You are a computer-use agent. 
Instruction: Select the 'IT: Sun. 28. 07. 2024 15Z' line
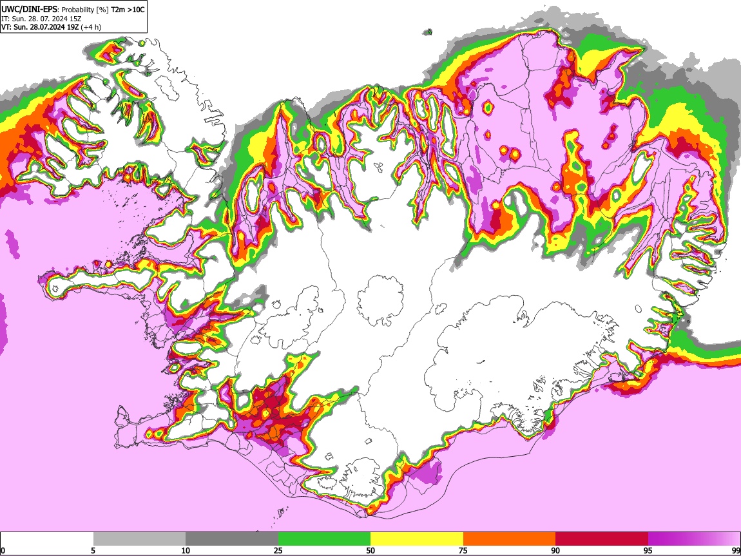(x=41, y=19)
